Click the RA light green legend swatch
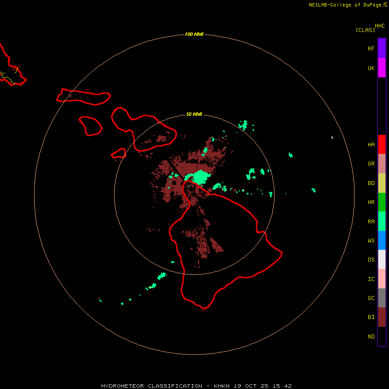 click(x=382, y=221)
